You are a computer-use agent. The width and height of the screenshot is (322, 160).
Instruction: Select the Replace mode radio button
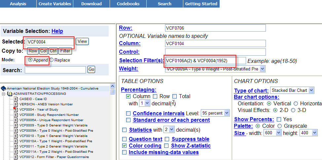coord(52,60)
